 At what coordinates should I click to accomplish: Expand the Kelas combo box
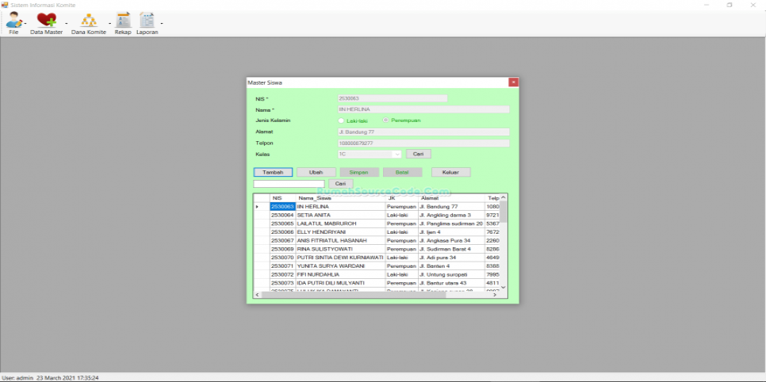pos(397,155)
